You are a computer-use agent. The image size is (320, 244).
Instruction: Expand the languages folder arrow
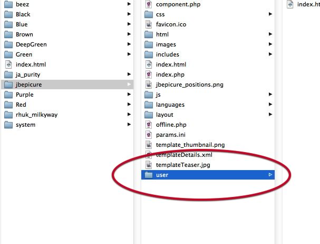click(x=270, y=104)
